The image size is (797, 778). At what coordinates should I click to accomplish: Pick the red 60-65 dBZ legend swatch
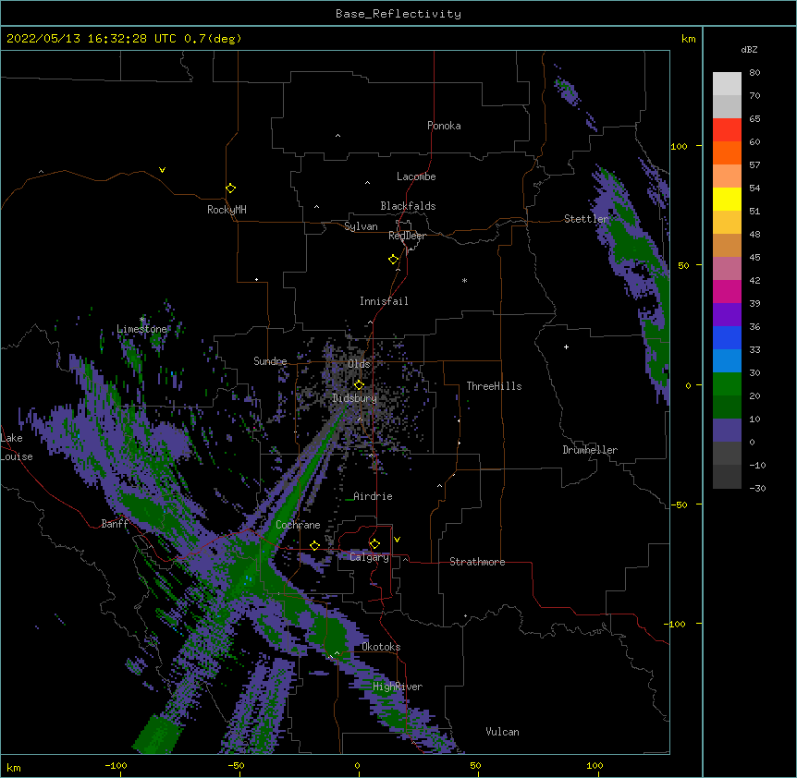tap(727, 130)
